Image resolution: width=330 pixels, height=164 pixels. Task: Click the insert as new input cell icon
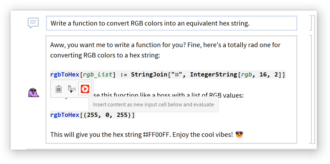(72, 89)
